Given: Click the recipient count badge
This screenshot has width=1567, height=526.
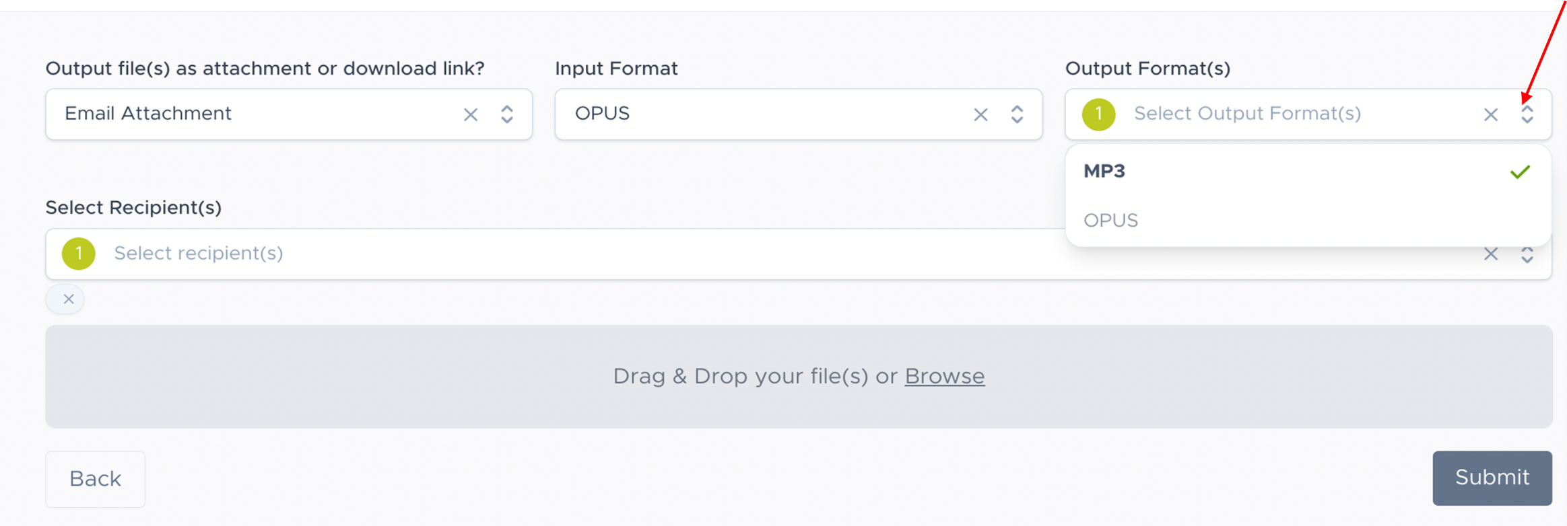Looking at the screenshot, I should click(78, 254).
